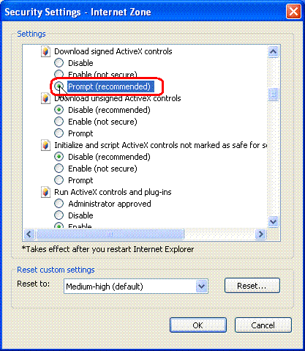Click the Download unsigned ActiveX controls icon
This screenshot has height=351, width=305.
pos(45,98)
